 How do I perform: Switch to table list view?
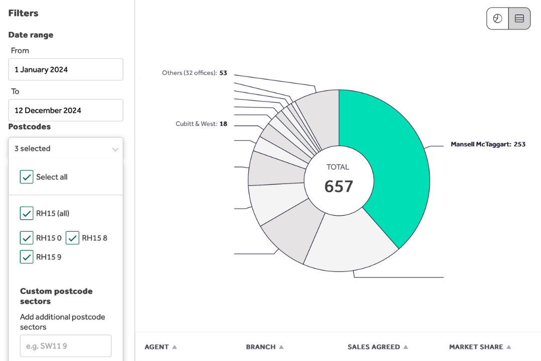click(519, 19)
